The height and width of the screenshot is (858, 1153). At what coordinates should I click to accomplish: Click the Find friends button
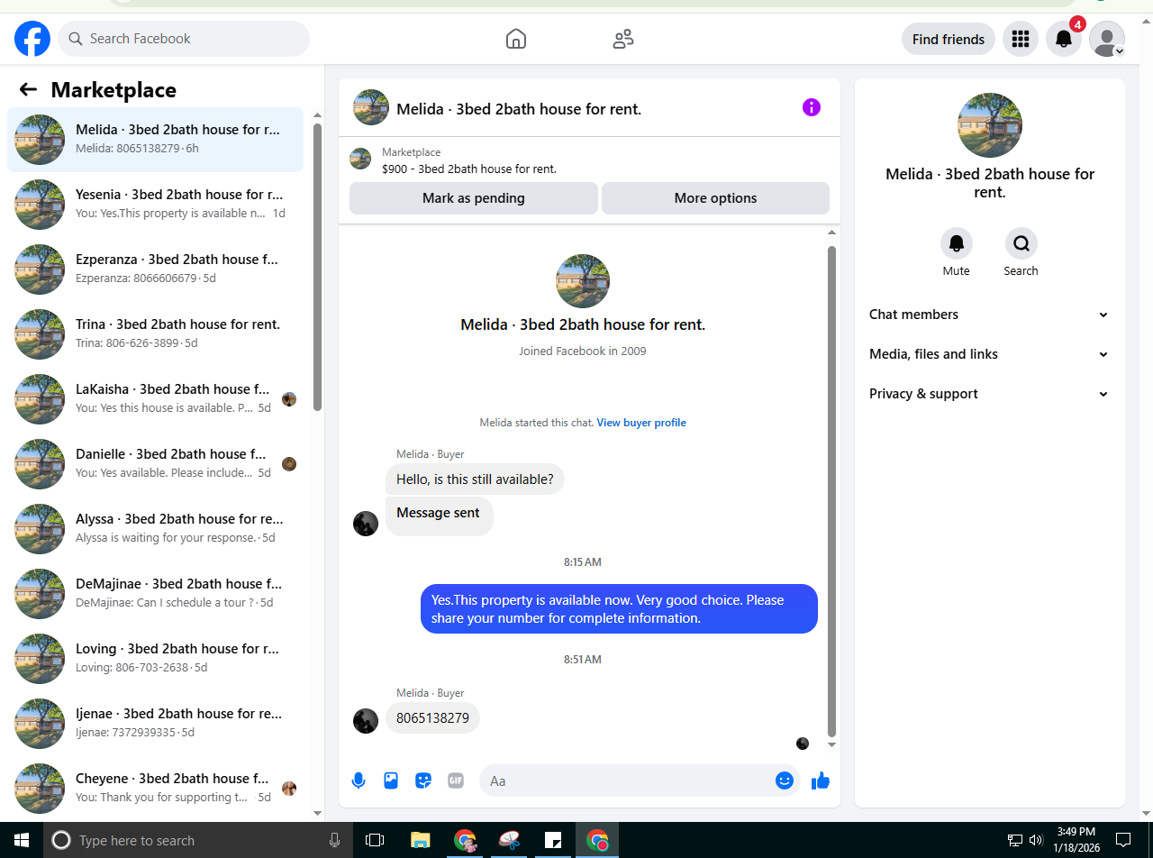click(x=949, y=39)
